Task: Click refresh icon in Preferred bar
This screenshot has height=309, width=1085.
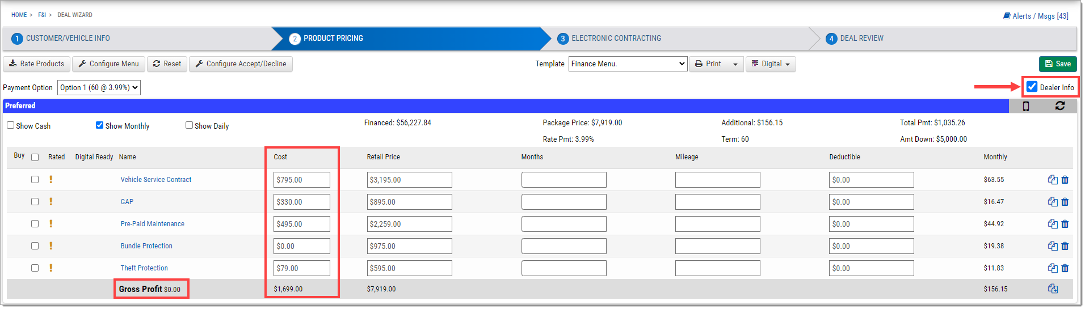Action: pyautogui.click(x=1060, y=105)
